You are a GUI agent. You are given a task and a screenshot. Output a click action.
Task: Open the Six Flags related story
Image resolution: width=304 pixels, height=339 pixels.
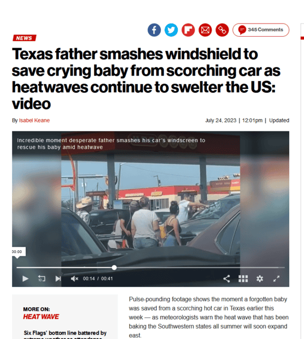(65, 335)
